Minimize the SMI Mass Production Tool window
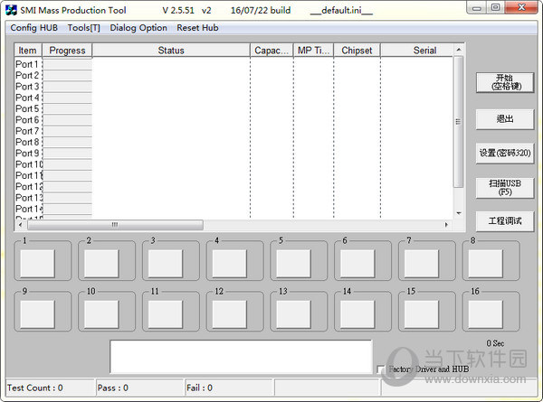543x402 pixels. point(477,7)
